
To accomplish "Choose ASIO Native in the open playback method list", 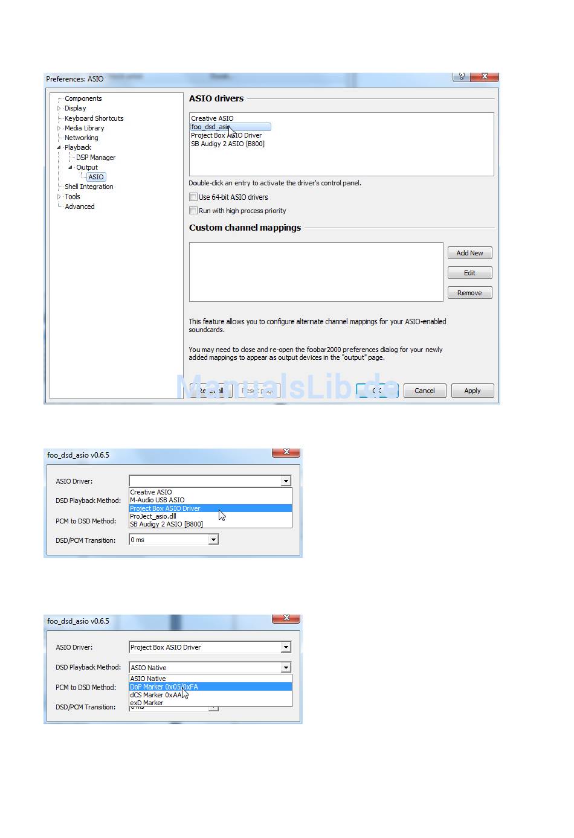I will point(210,679).
